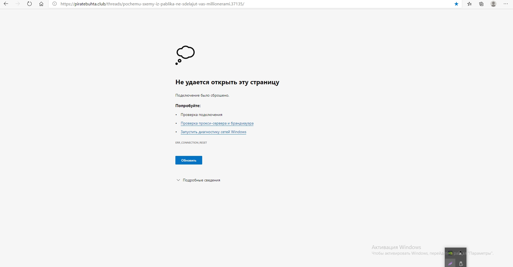This screenshot has height=267, width=513.
Task: Open the Favorites list icon
Action: [x=469, y=4]
